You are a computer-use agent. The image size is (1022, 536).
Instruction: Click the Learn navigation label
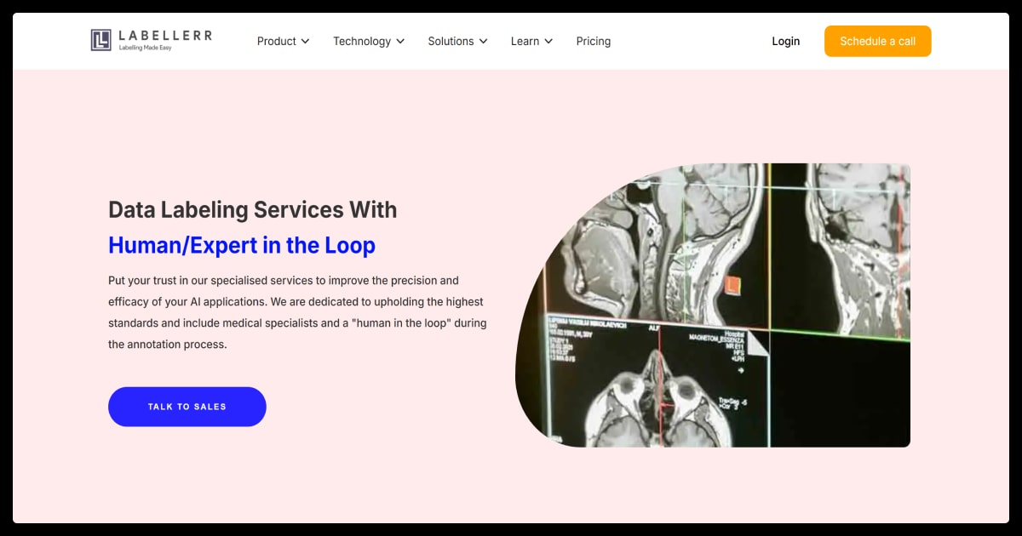click(x=525, y=41)
